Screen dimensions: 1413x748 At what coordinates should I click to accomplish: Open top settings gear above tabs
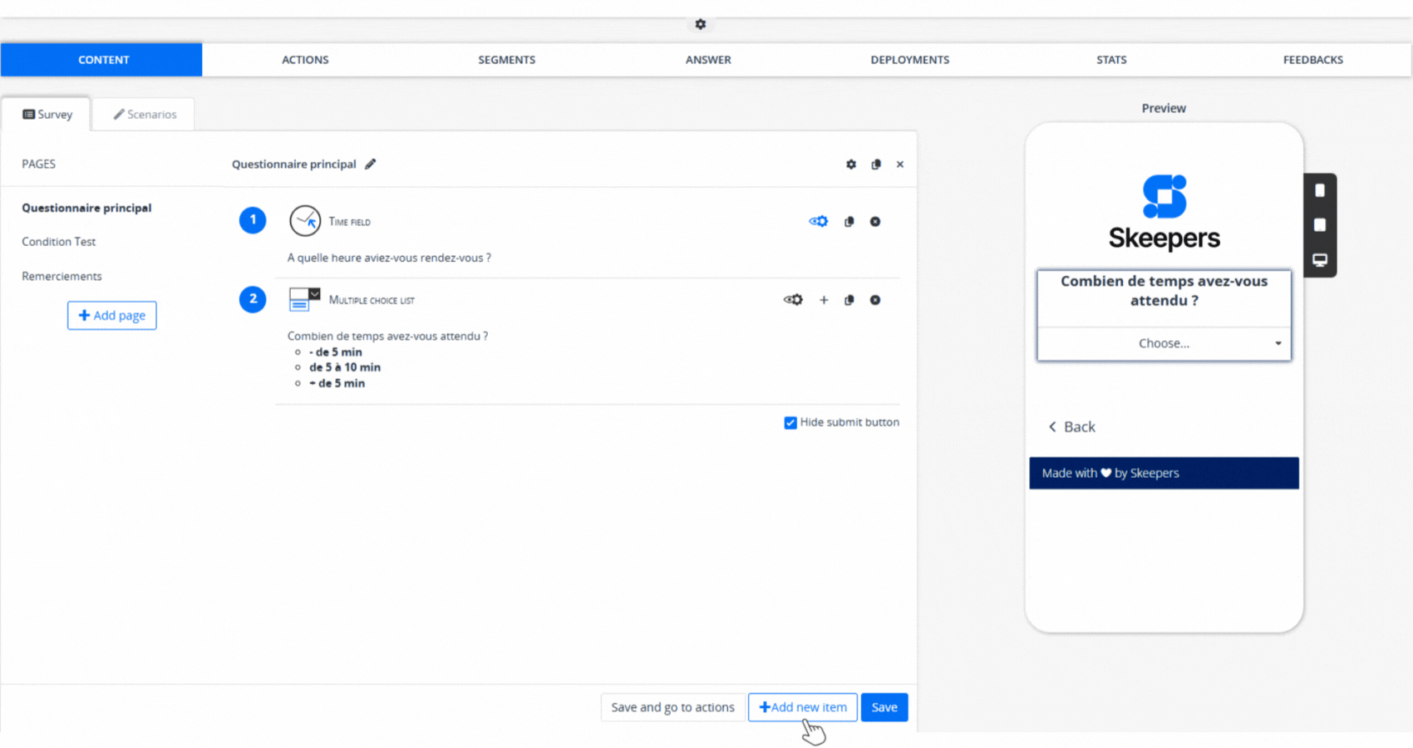(701, 24)
